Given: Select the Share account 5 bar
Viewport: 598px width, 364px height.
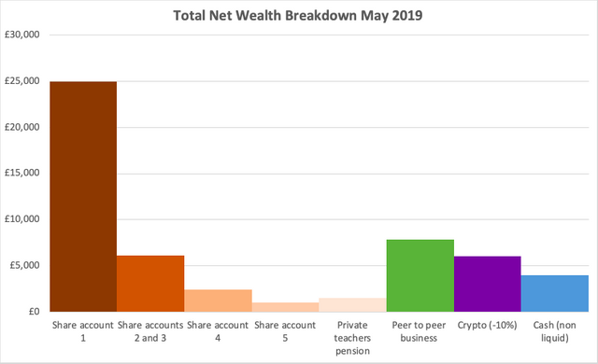Looking at the screenshot, I should pyautogui.click(x=285, y=307).
